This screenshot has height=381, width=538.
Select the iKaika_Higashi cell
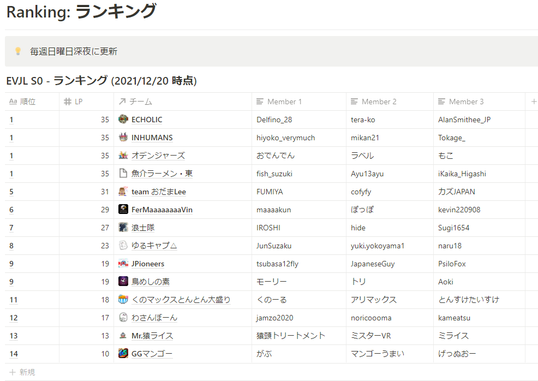click(479, 174)
